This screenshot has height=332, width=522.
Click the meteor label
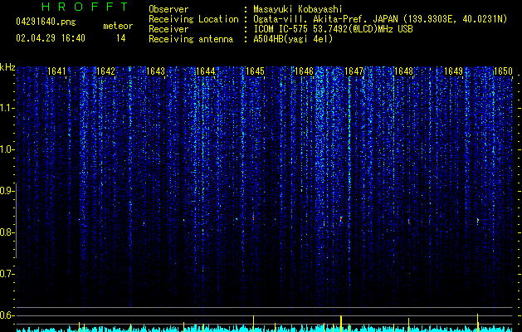tap(118, 26)
